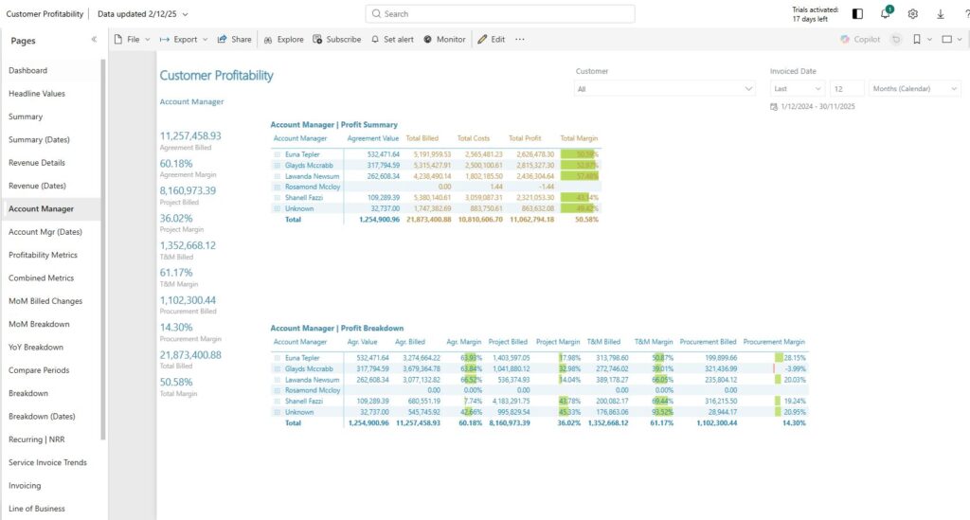
Task: Open the settings gear
Action: pos(913,14)
